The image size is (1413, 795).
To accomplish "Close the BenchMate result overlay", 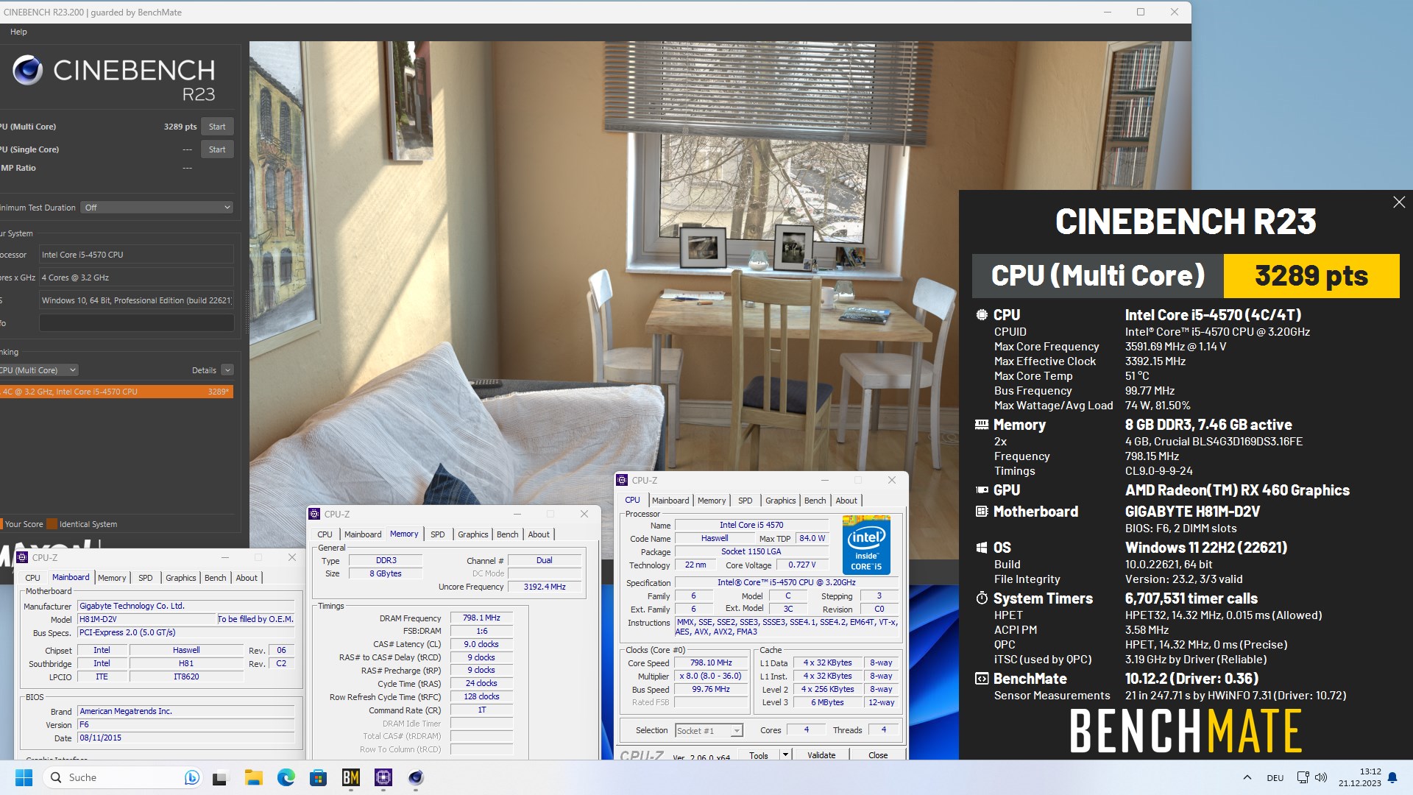I will (1399, 202).
